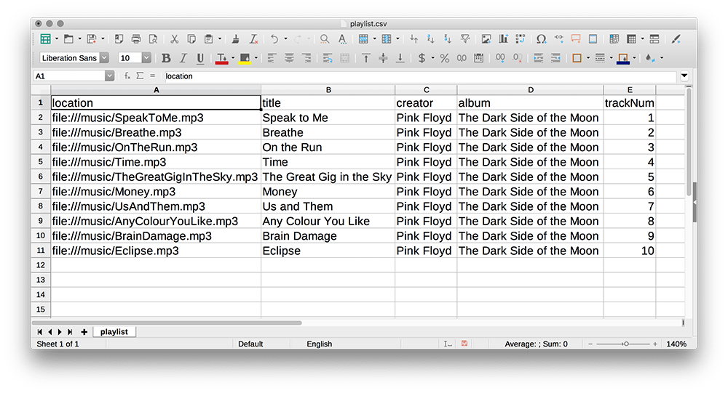The image size is (728, 393).
Task: Click the Cut scissors icon
Action: (x=174, y=39)
